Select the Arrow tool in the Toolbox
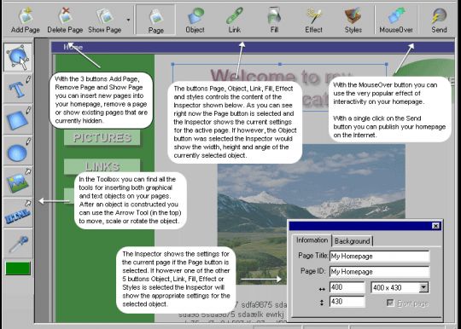Screen dimensions: 461x329 [18, 57]
